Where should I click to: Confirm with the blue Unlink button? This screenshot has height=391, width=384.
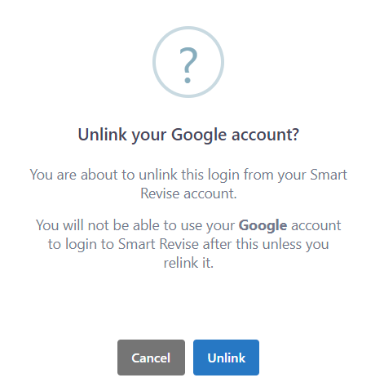tap(226, 358)
